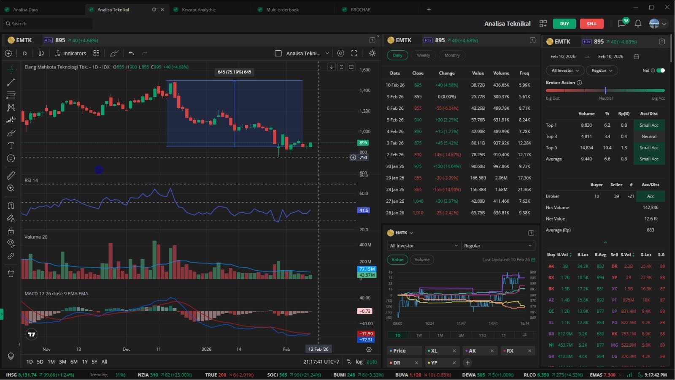Open chart settings gear icon
The image size is (675, 380).
point(340,53)
